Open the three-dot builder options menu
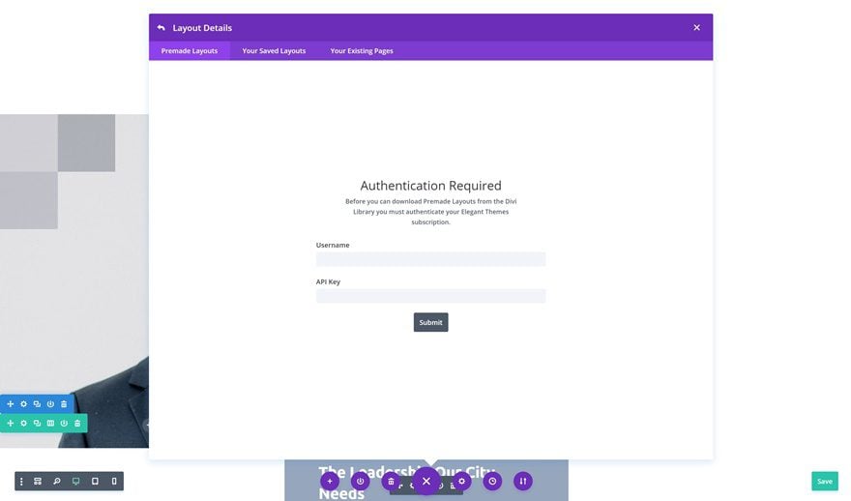The width and height of the screenshot is (851, 501). point(21,482)
